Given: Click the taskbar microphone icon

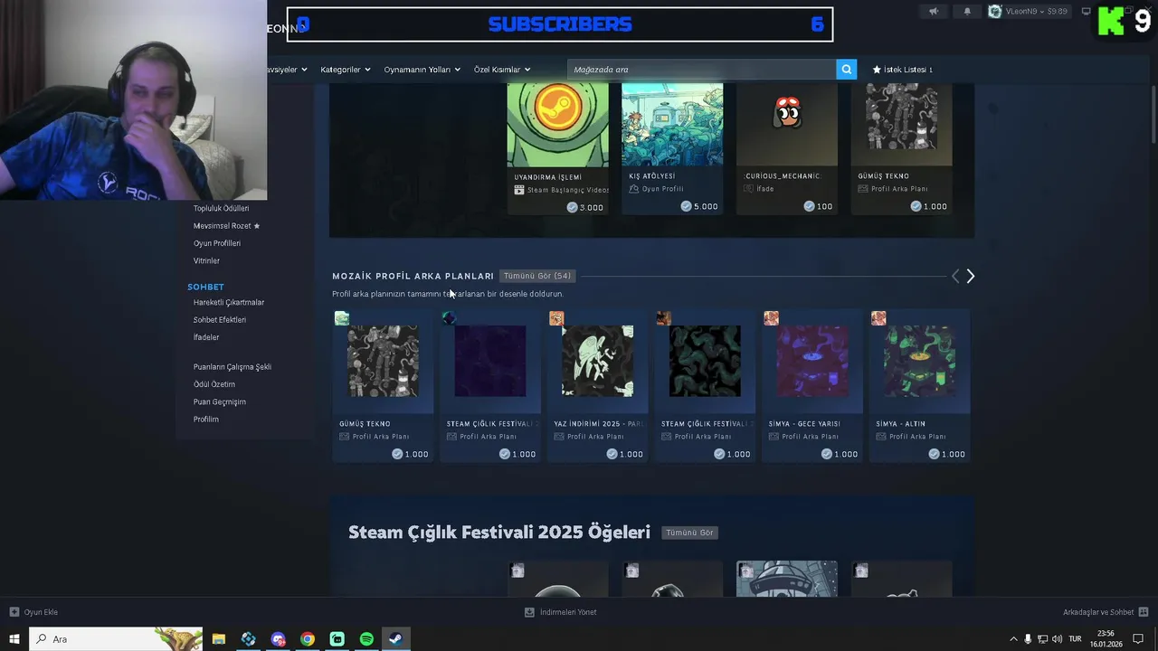Looking at the screenshot, I should click(1028, 639).
